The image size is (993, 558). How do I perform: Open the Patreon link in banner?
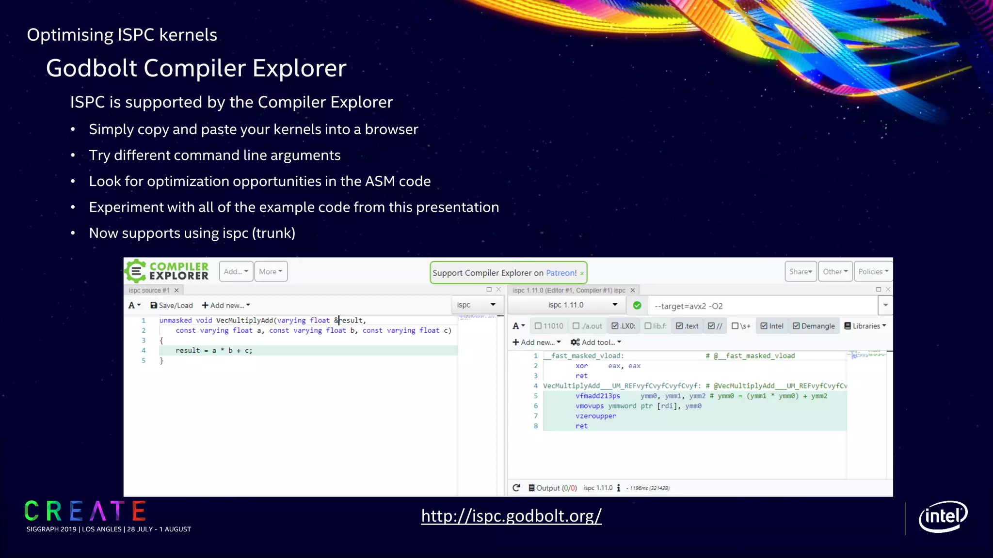coord(561,273)
